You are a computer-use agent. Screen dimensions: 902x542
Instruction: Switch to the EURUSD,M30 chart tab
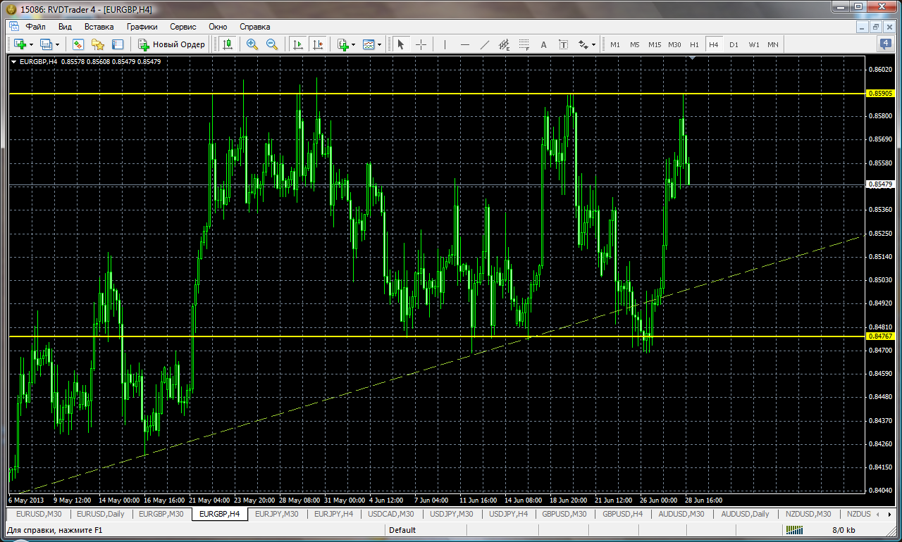[39, 514]
